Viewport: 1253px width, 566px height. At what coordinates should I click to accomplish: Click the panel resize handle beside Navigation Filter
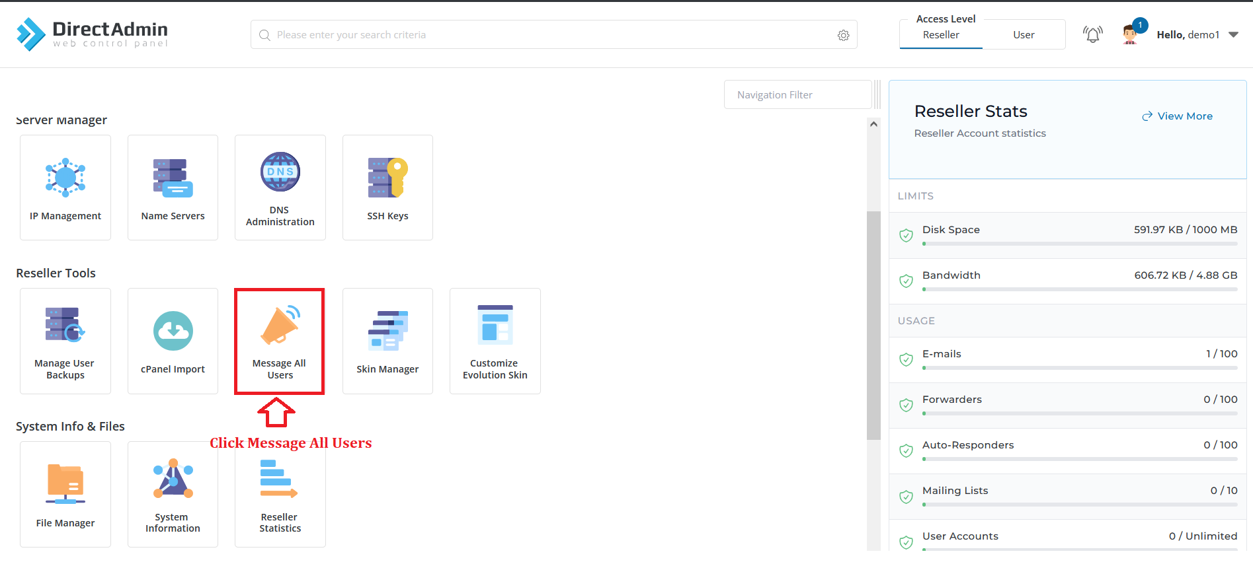coord(877,94)
